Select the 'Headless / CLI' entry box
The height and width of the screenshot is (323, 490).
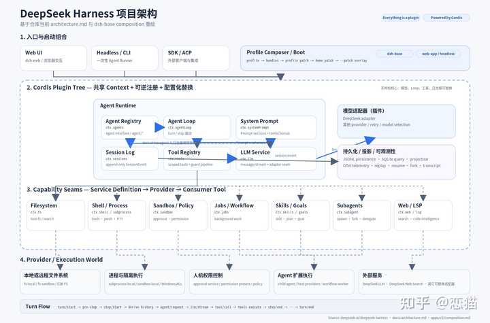click(x=125, y=58)
